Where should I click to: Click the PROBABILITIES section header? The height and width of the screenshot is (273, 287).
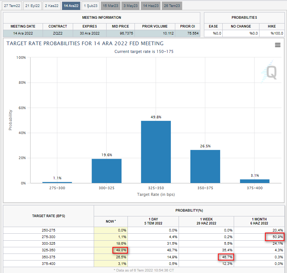[244, 18]
